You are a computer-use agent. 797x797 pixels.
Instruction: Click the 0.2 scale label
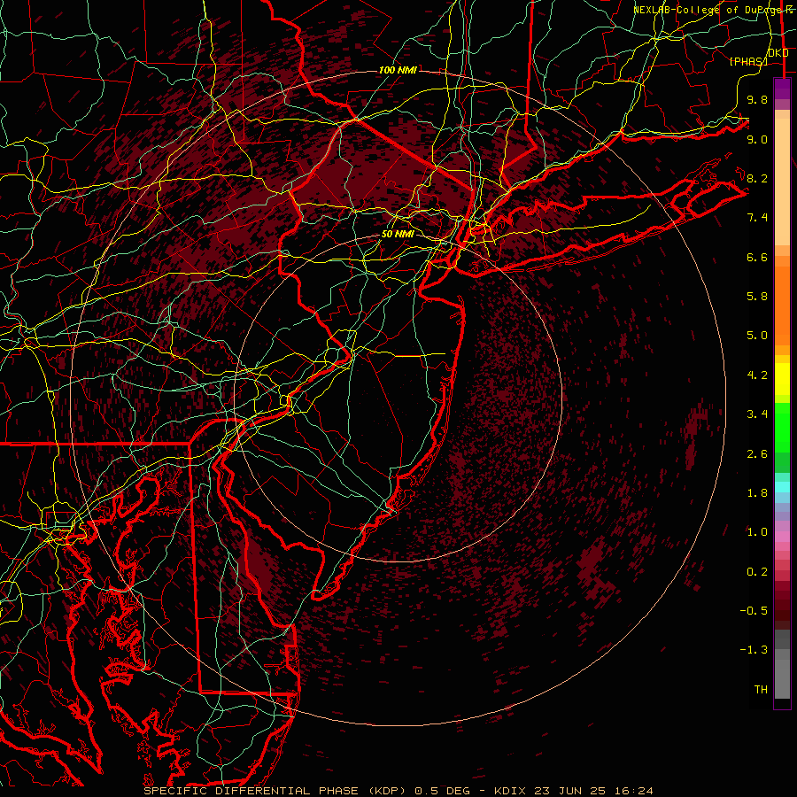(x=757, y=572)
